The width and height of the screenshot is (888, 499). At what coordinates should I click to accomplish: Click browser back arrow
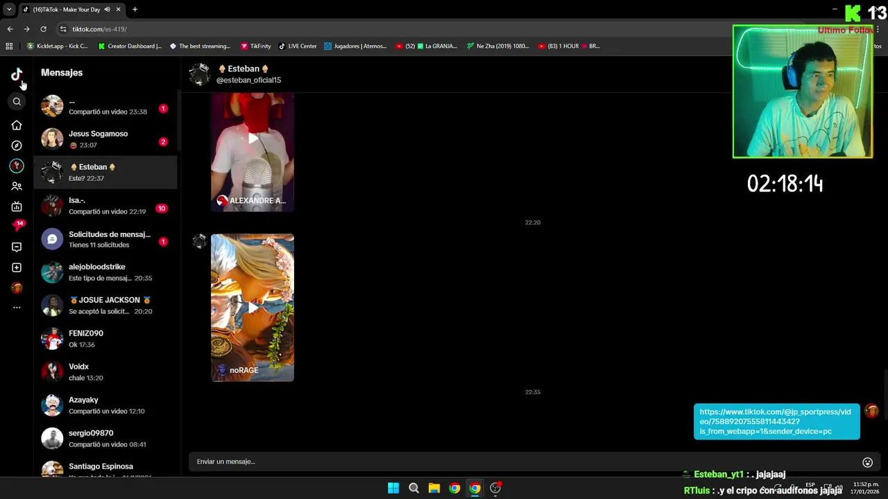(x=10, y=29)
